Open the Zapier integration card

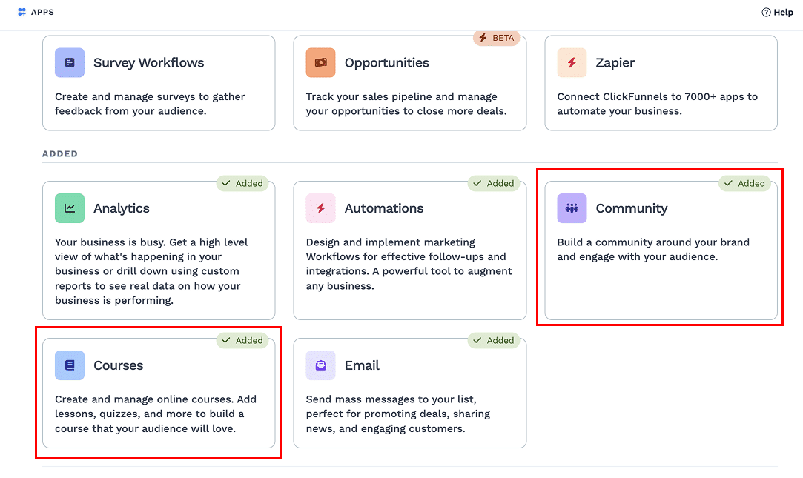(661, 83)
